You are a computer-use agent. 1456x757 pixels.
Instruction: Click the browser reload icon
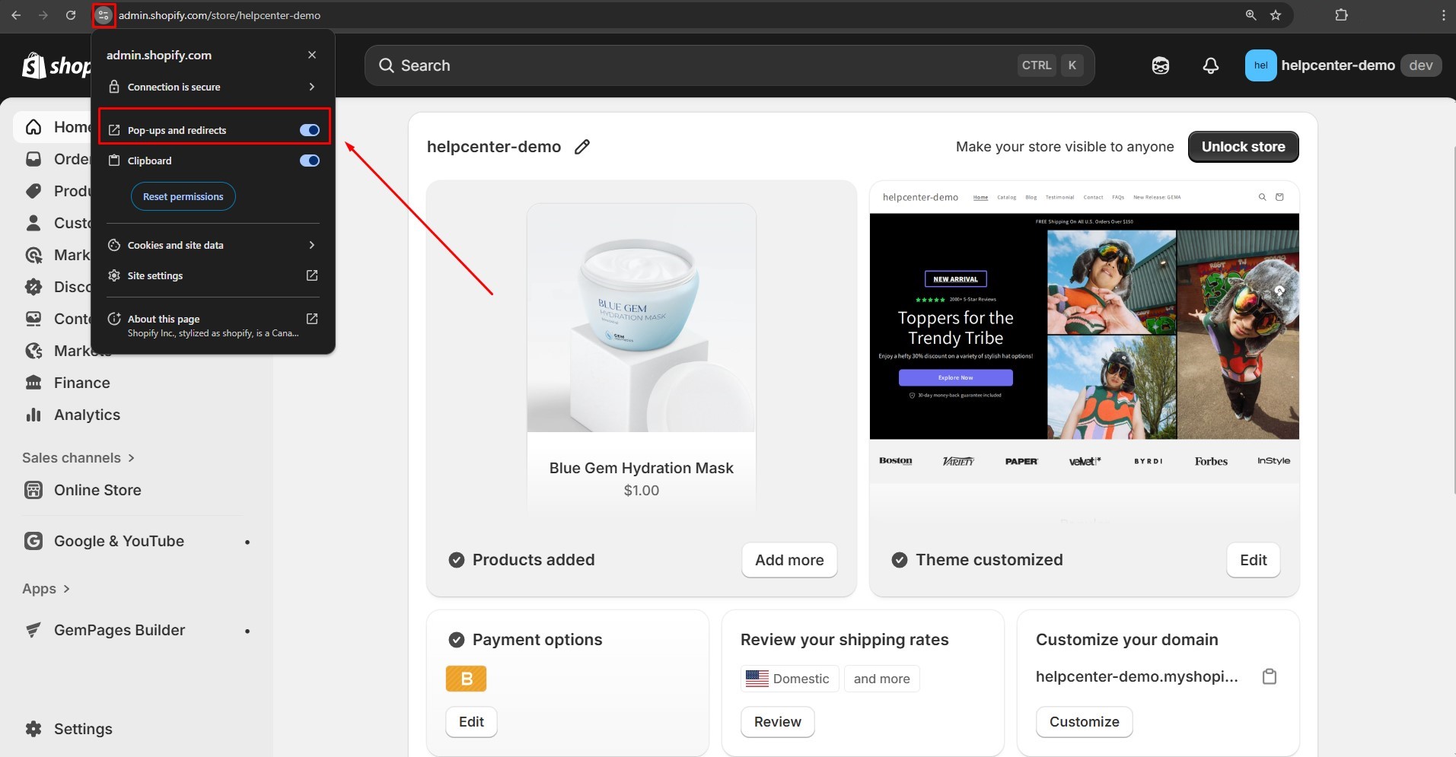[x=71, y=15]
